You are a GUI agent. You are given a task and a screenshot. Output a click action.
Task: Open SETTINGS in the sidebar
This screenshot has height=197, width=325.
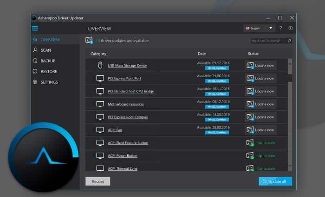point(55,82)
